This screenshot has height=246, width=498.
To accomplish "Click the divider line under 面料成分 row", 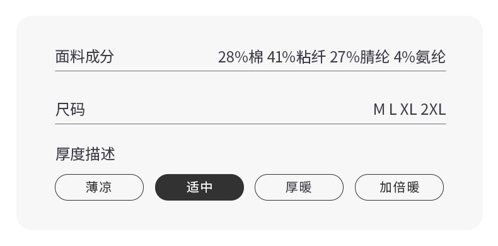I will click(250, 71).
